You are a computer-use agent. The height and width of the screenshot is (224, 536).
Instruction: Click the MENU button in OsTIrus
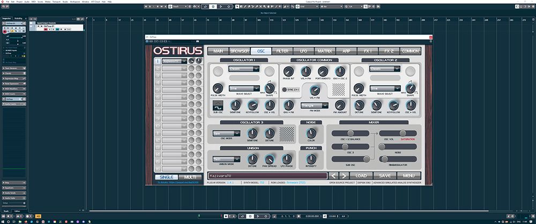point(409,176)
